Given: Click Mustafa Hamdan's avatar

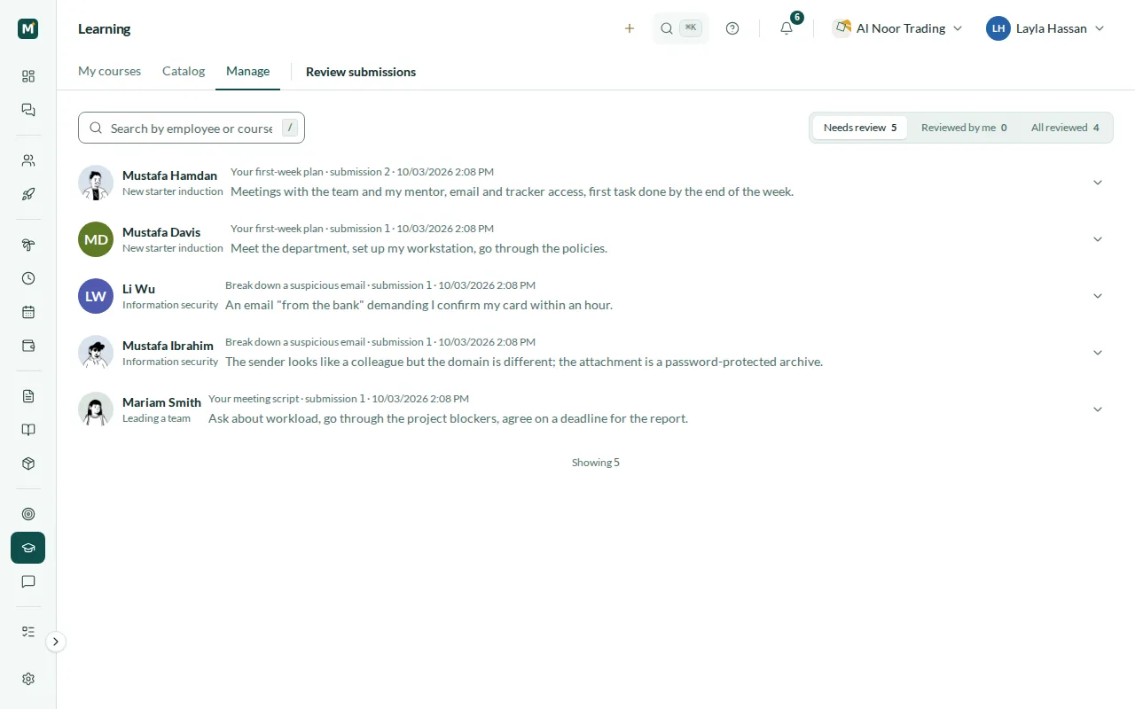Looking at the screenshot, I should click(96, 183).
